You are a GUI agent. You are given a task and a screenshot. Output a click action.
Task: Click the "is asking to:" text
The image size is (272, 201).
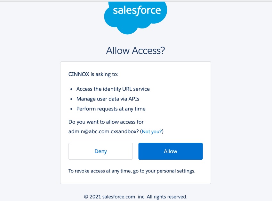tap(105, 74)
